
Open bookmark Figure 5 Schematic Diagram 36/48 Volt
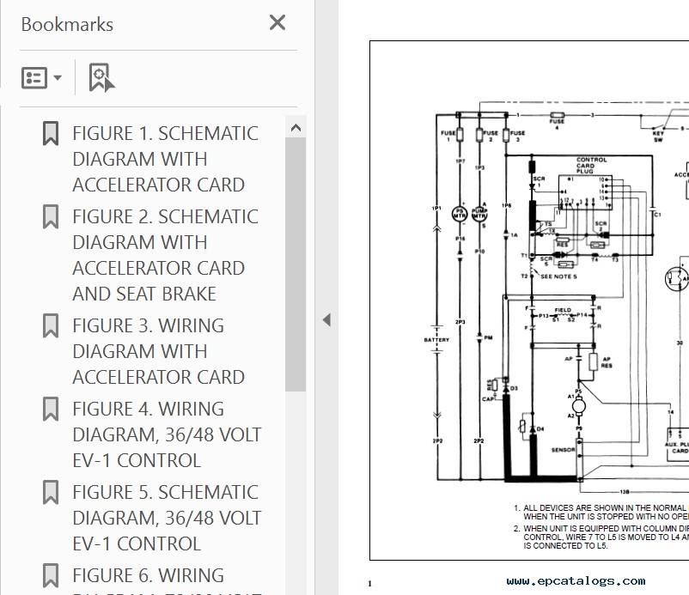point(167,518)
